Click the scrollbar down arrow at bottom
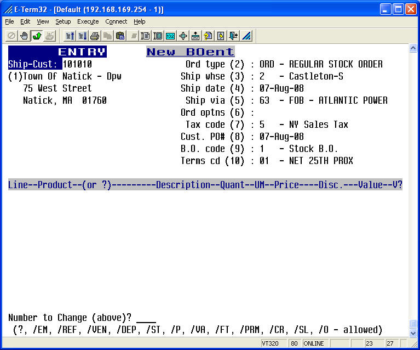420x350 pixels. [413, 333]
